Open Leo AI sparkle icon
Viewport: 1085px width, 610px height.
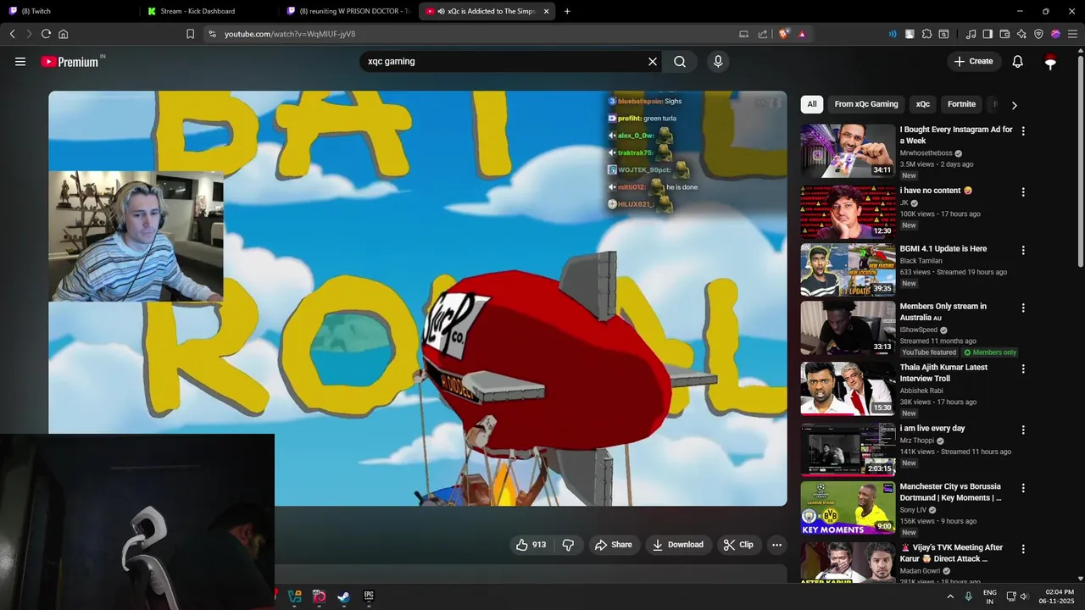click(x=1021, y=34)
